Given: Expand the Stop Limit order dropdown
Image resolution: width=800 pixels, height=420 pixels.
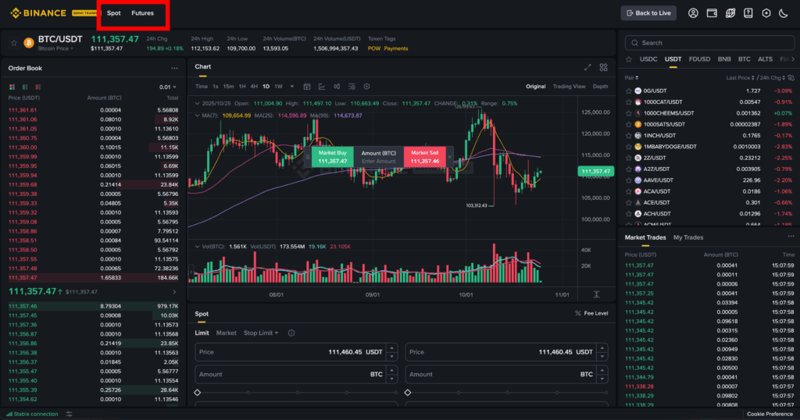Looking at the screenshot, I should pos(262,333).
